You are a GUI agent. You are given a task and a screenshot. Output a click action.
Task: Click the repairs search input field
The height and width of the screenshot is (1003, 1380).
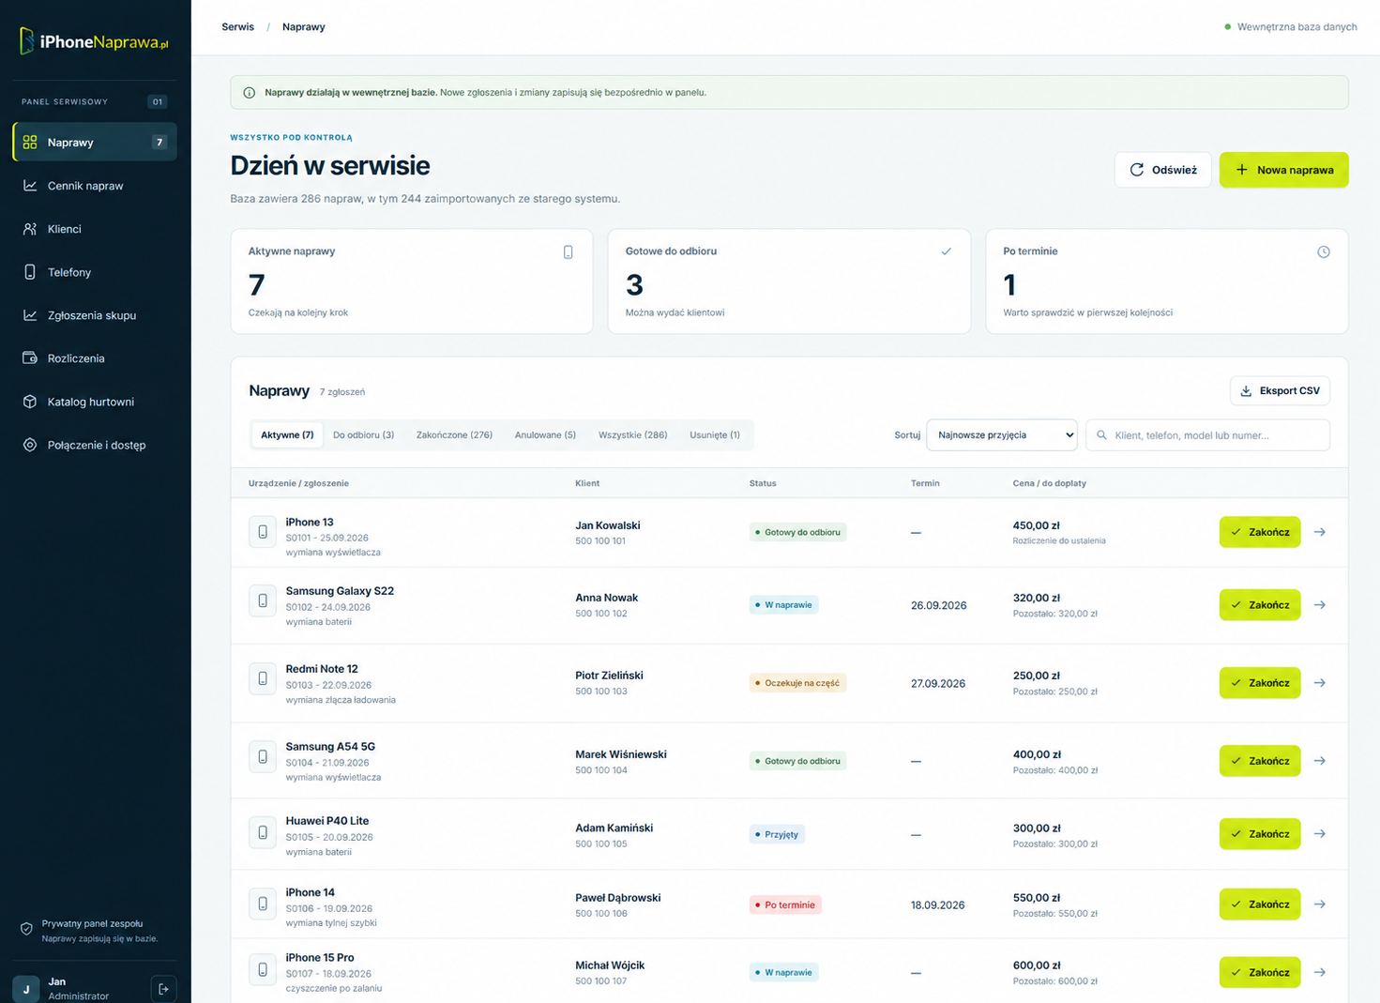(x=1207, y=435)
